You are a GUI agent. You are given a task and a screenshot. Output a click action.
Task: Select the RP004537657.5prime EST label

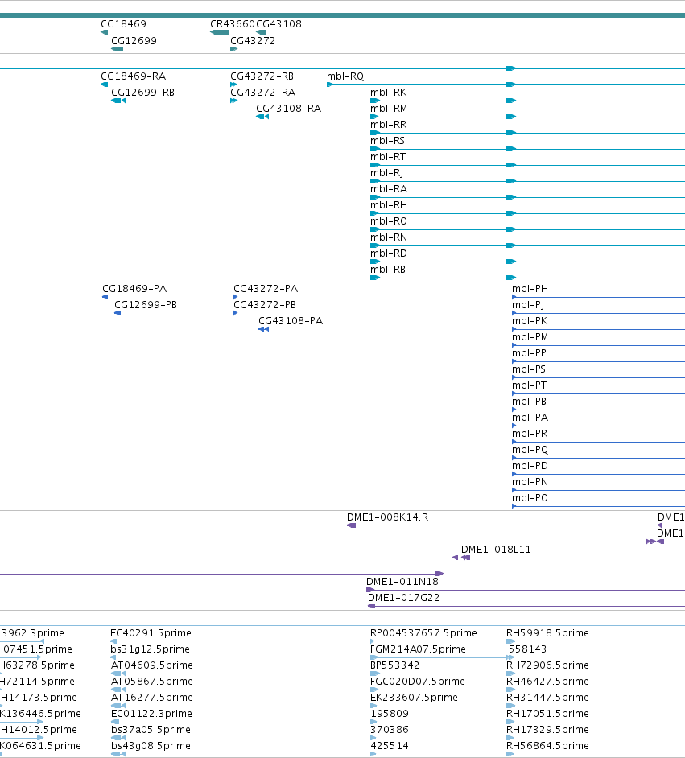point(423,632)
